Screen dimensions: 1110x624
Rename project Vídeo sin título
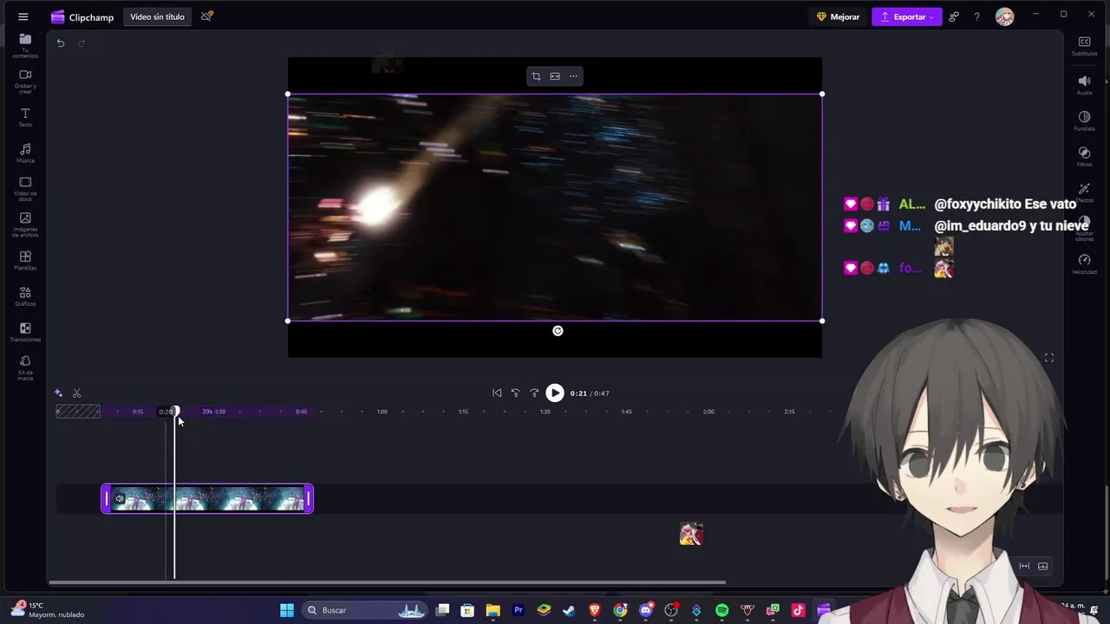[x=157, y=16]
